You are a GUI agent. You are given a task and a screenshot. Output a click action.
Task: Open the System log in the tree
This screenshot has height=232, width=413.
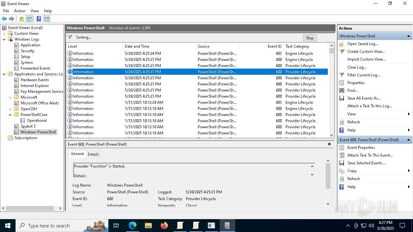[26, 63]
